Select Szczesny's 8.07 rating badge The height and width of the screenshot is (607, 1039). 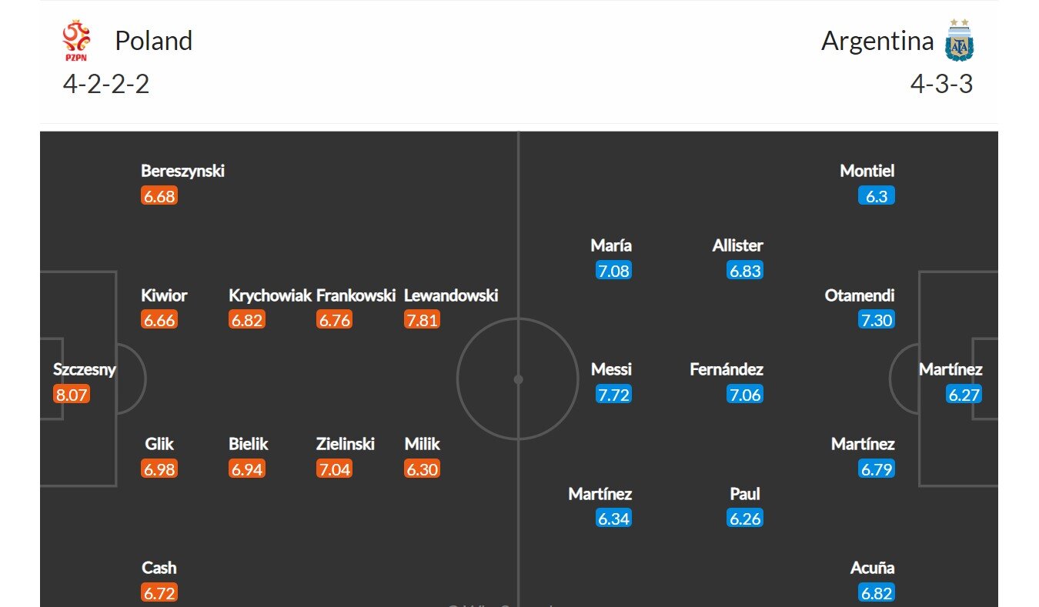(72, 395)
